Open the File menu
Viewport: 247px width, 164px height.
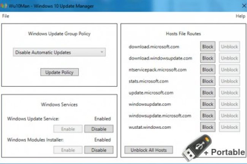[x=5, y=16]
